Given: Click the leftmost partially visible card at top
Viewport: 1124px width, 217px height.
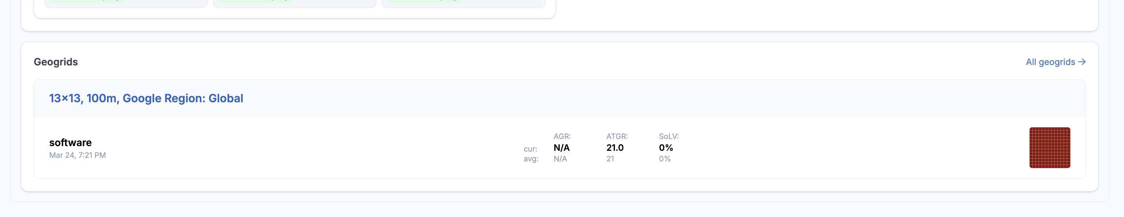Looking at the screenshot, I should [126, 4].
